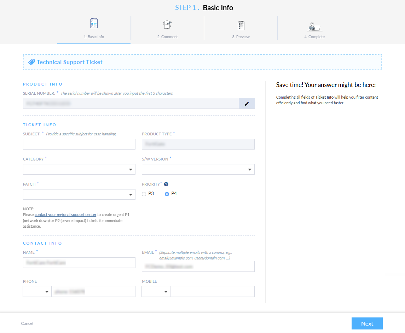Click the Comment step pencil-note icon
Image resolution: width=405 pixels, height=333 pixels.
pyautogui.click(x=167, y=25)
